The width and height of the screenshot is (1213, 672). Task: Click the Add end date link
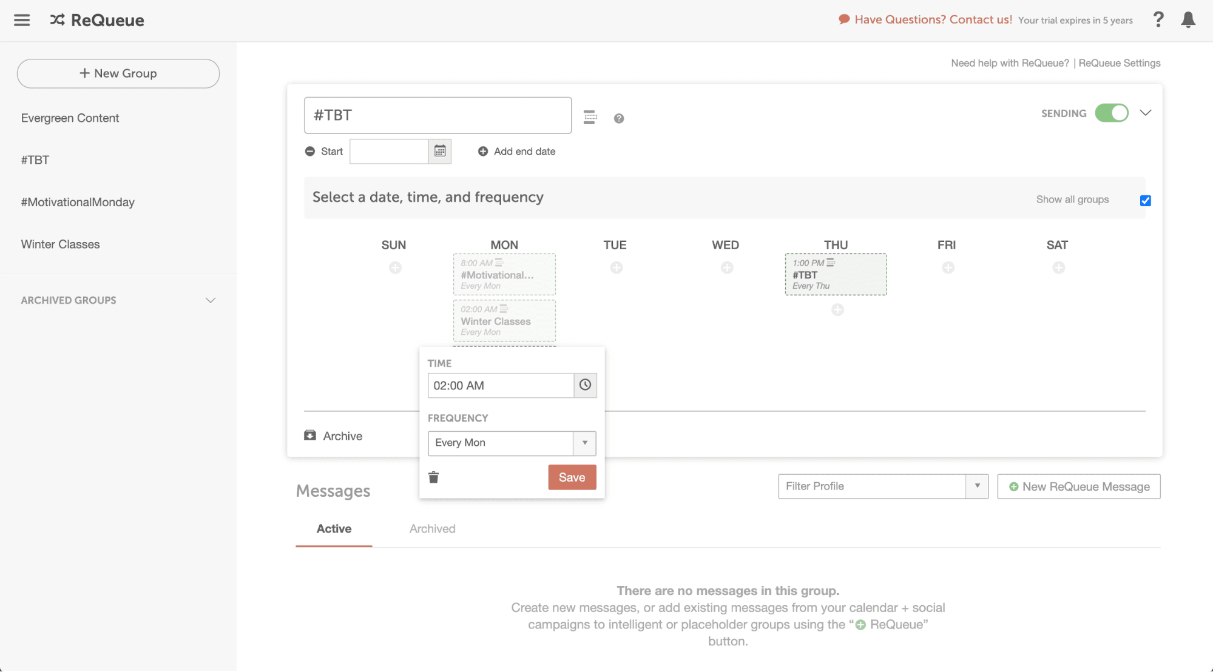click(x=524, y=151)
